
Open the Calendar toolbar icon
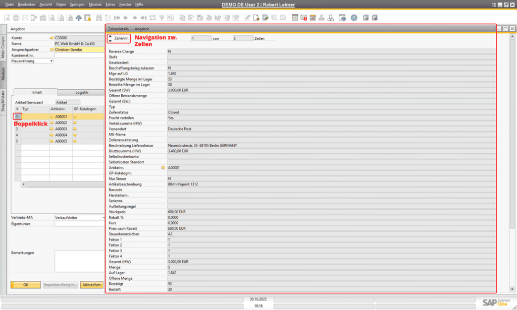[x=313, y=18]
